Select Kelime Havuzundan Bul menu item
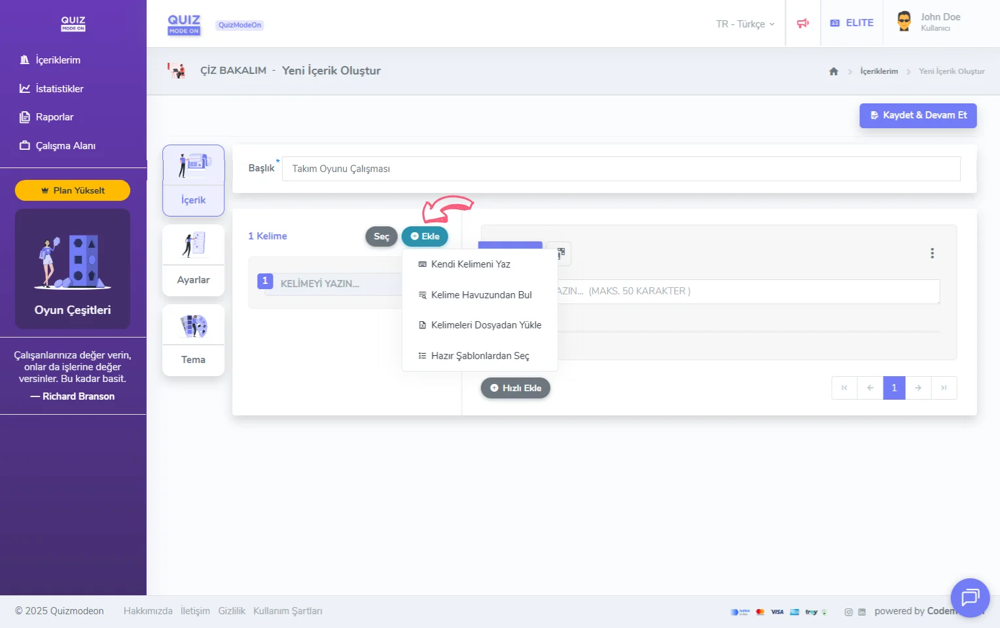1000x628 pixels. (480, 295)
